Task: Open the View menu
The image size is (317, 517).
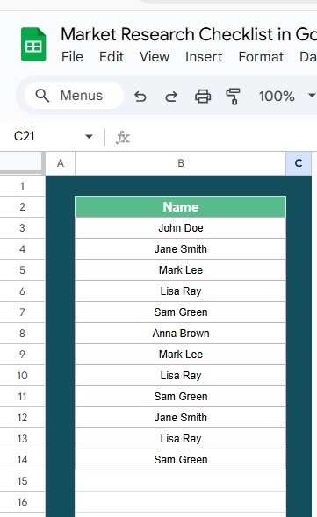Action: pyautogui.click(x=155, y=57)
